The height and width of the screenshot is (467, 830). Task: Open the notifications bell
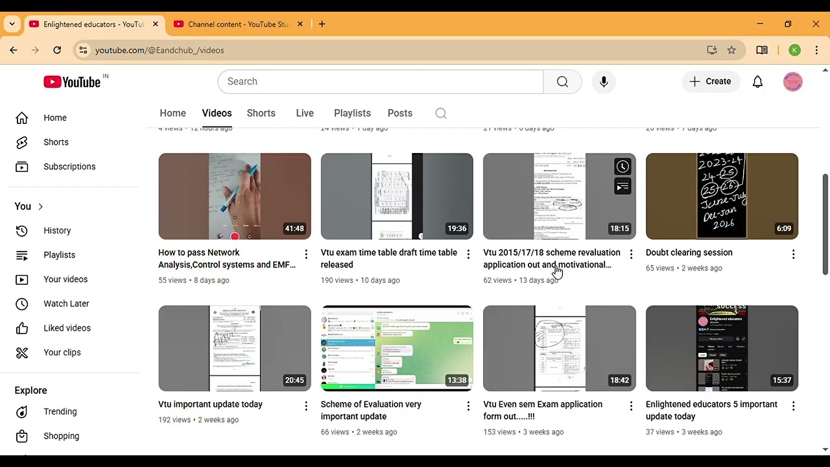(757, 82)
